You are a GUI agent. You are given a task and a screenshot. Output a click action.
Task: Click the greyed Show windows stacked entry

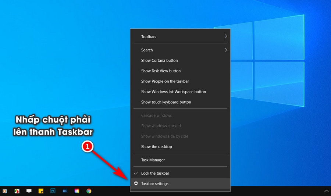pos(180,126)
